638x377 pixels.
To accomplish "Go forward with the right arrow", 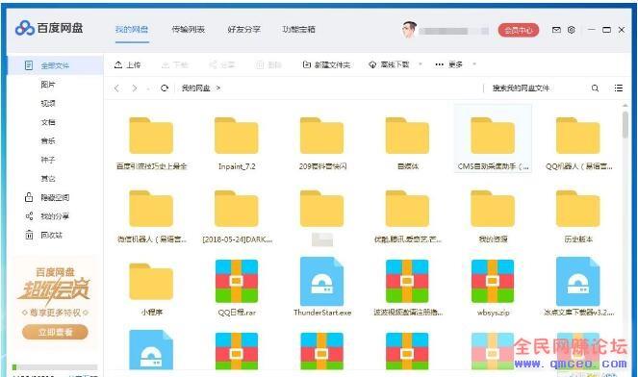I will point(135,88).
